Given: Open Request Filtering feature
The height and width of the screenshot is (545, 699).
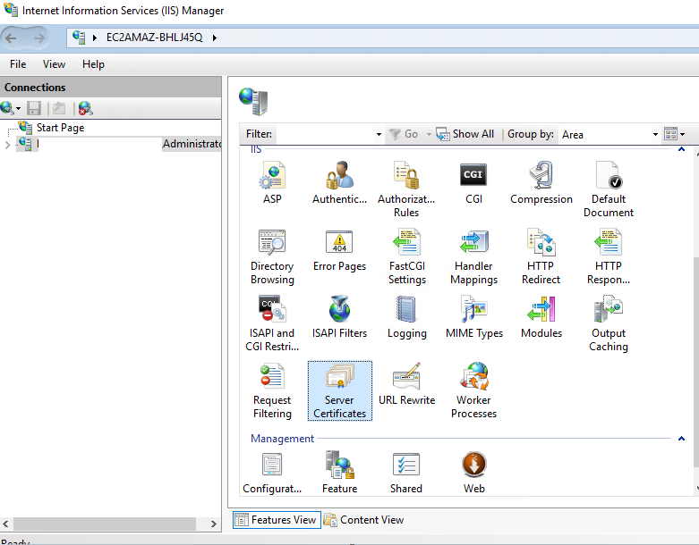Looking at the screenshot, I should pos(272,390).
